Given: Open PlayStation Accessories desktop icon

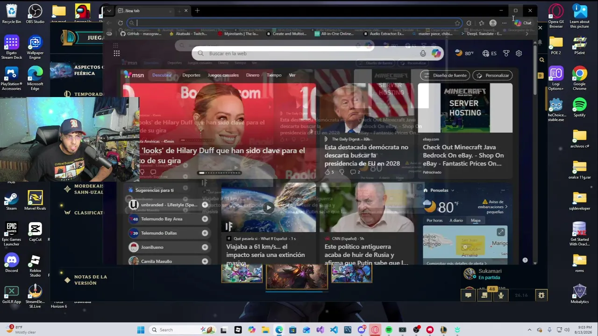Looking at the screenshot, I should click(x=12, y=79).
